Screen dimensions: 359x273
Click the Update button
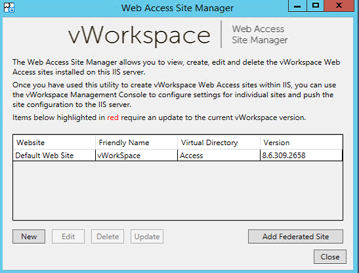(147, 236)
